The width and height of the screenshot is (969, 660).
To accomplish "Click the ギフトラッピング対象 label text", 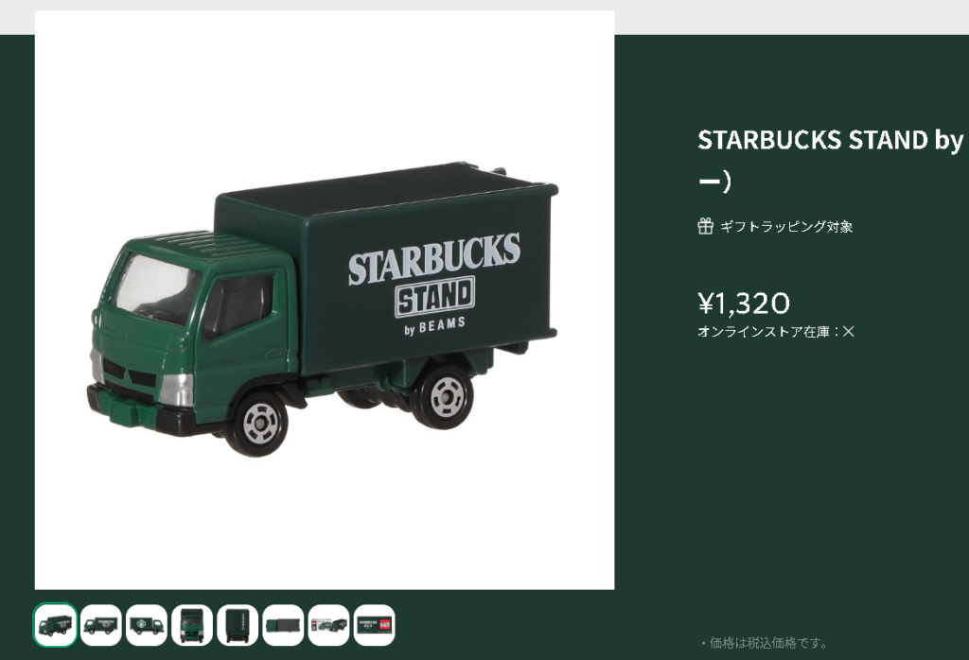I will tap(786, 227).
